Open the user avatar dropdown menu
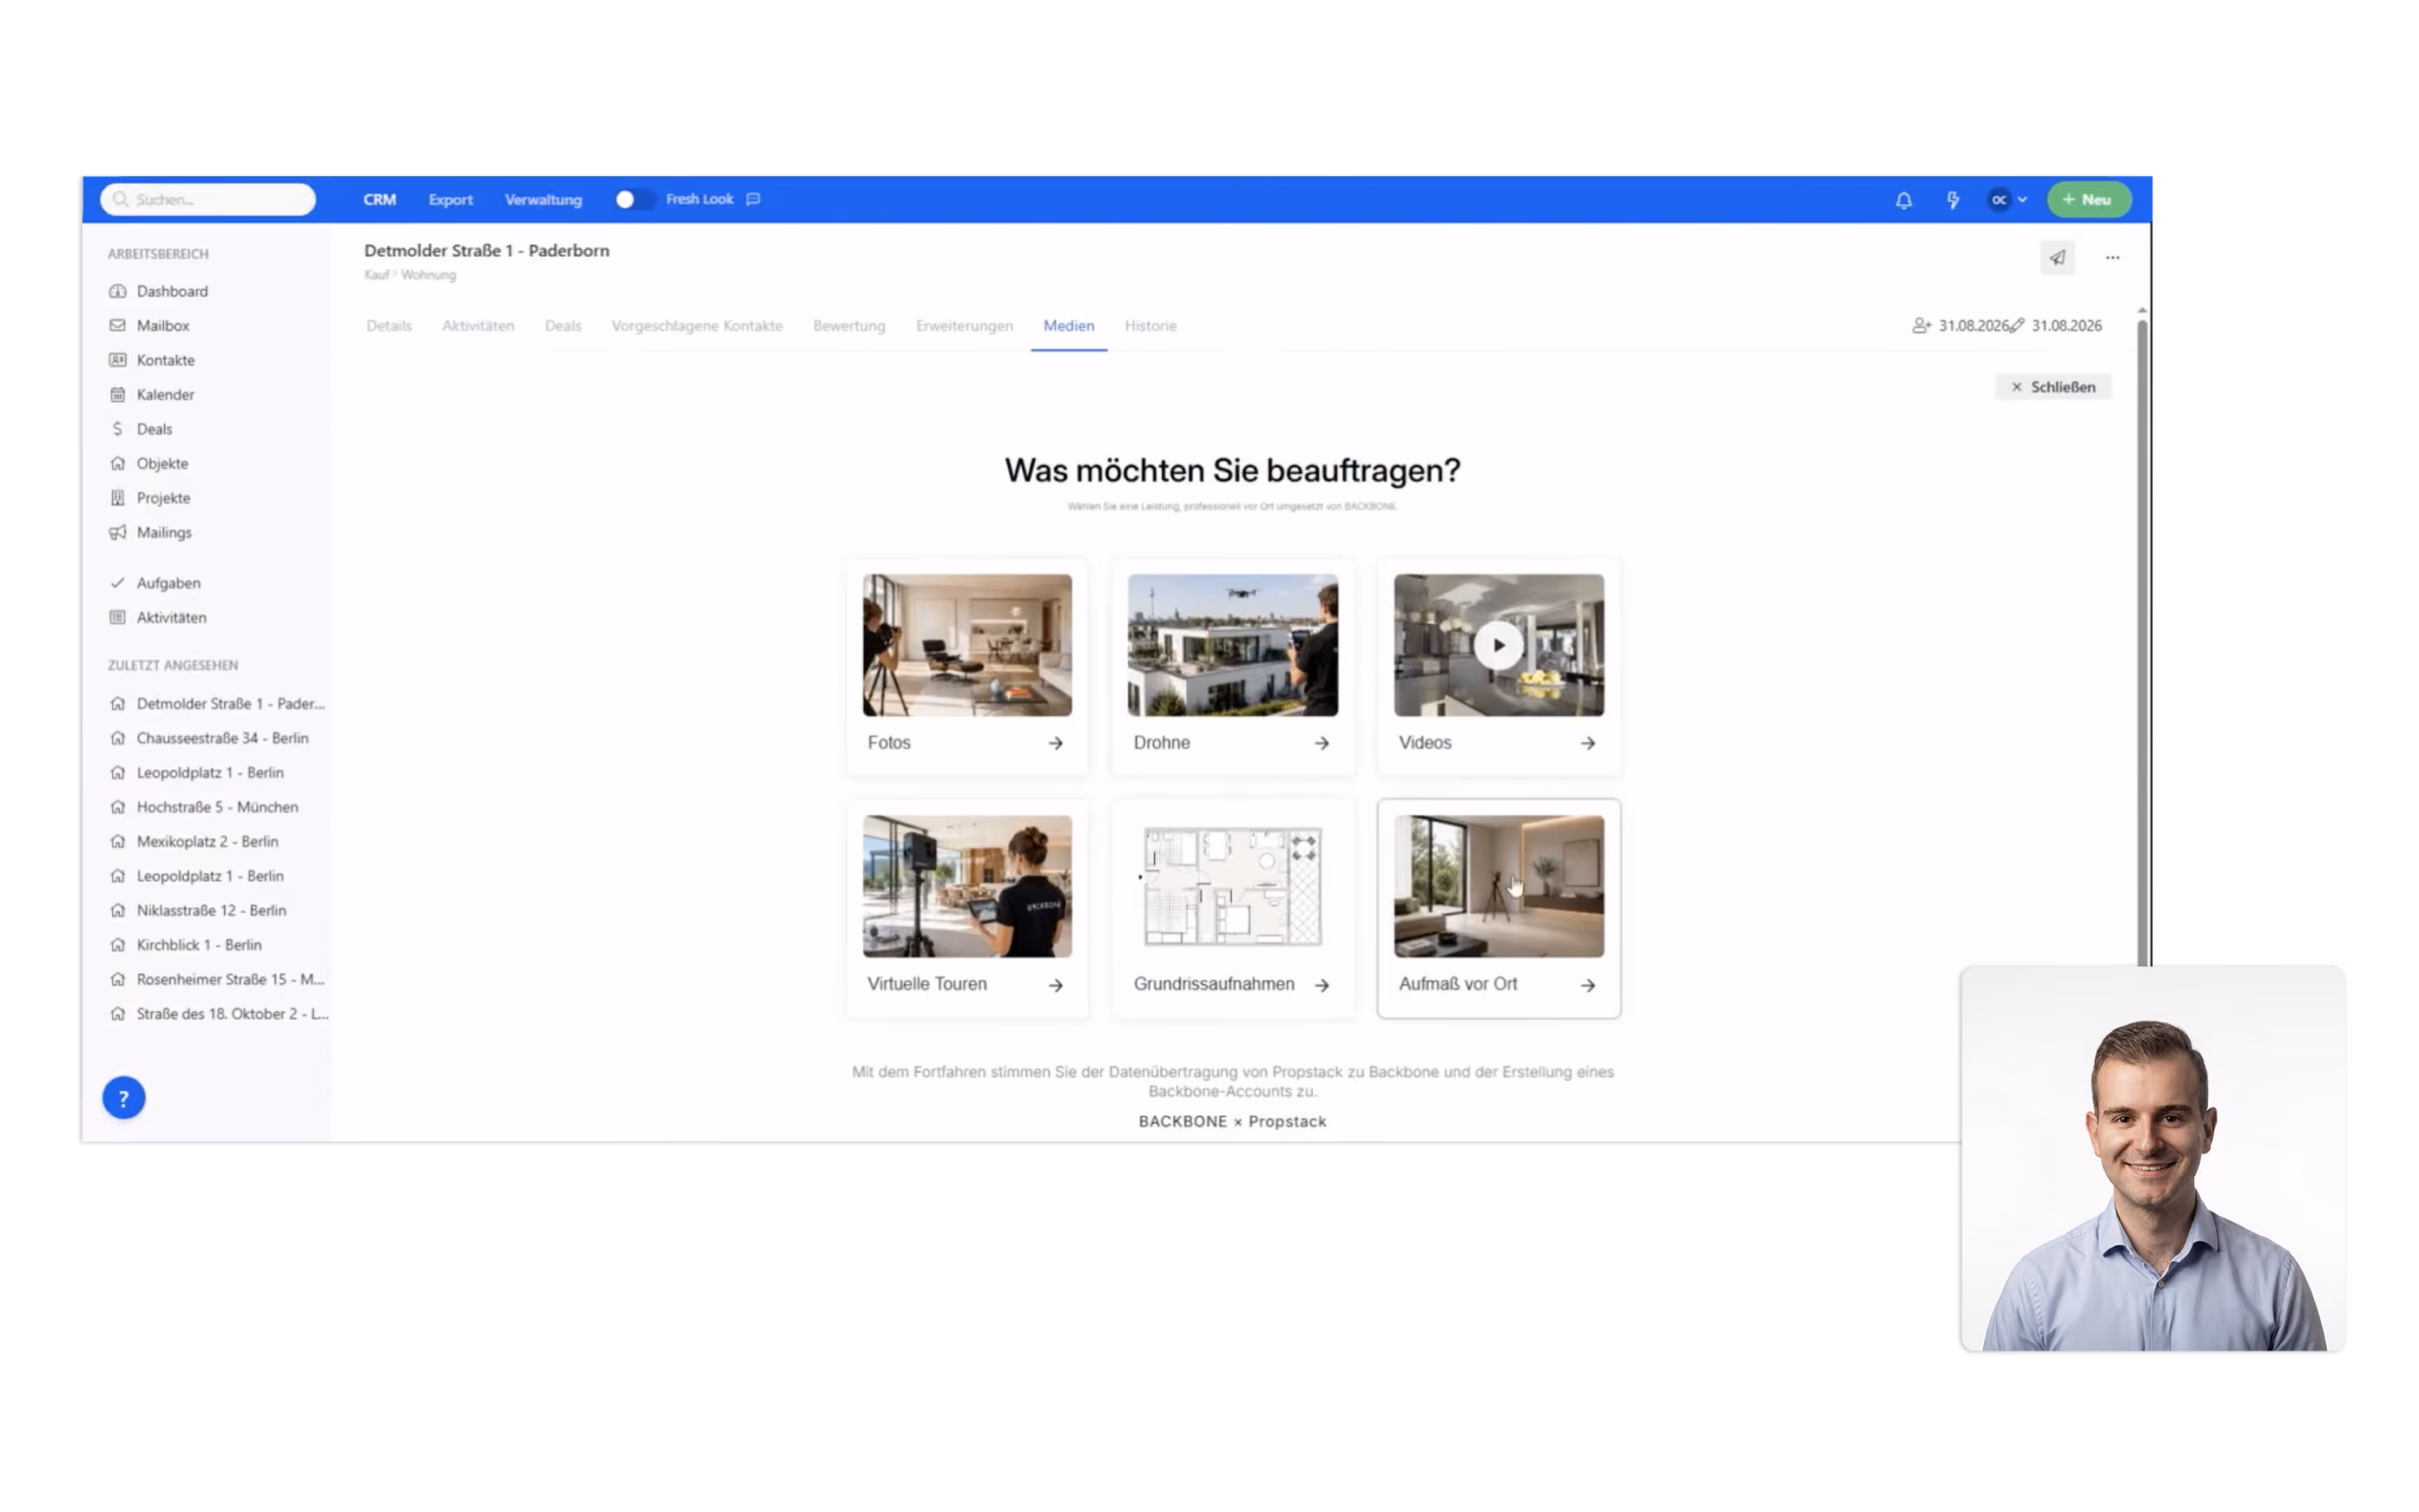 [2007, 200]
